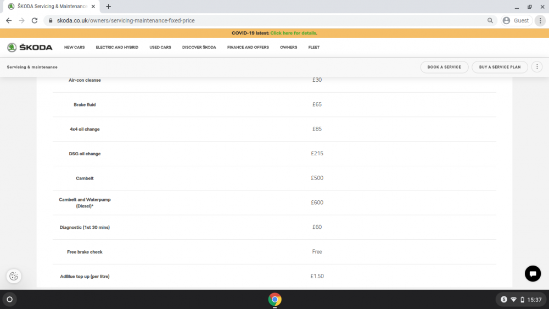Click the Free brake check label
The height and width of the screenshot is (309, 549).
[85, 252]
